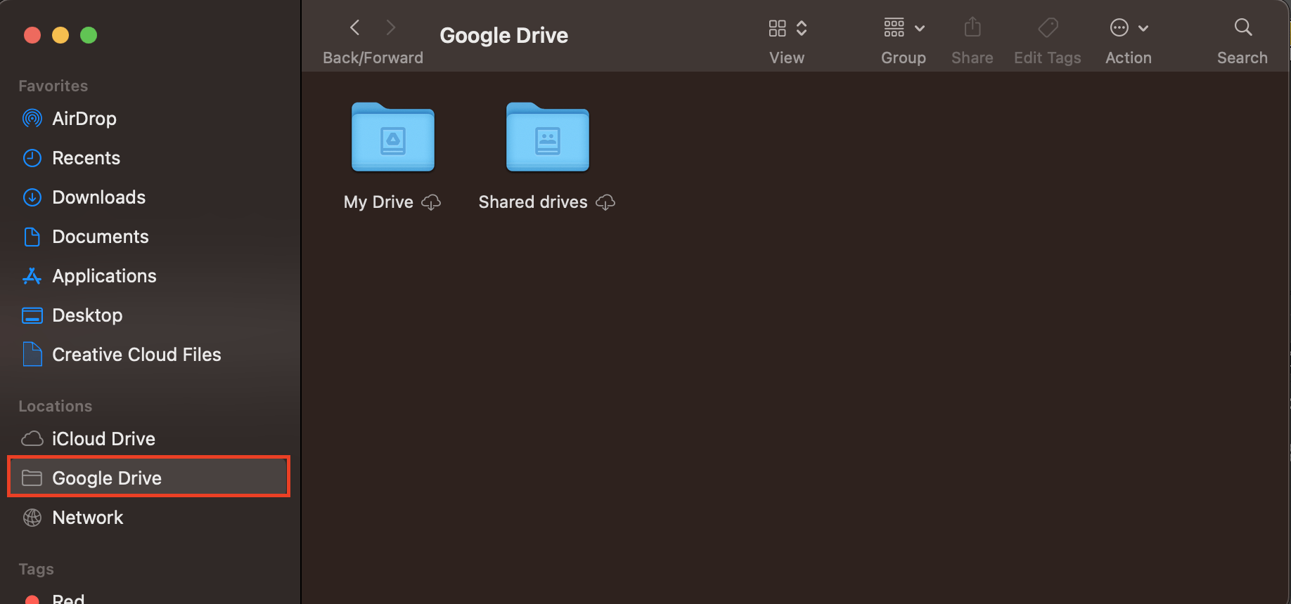
Task: Go to iCloud Drive location
Action: click(x=103, y=439)
